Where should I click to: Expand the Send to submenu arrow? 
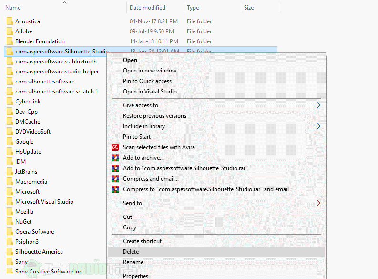click(318, 203)
